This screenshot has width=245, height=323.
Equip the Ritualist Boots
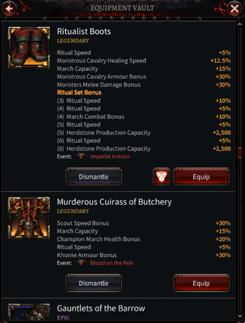(x=201, y=176)
